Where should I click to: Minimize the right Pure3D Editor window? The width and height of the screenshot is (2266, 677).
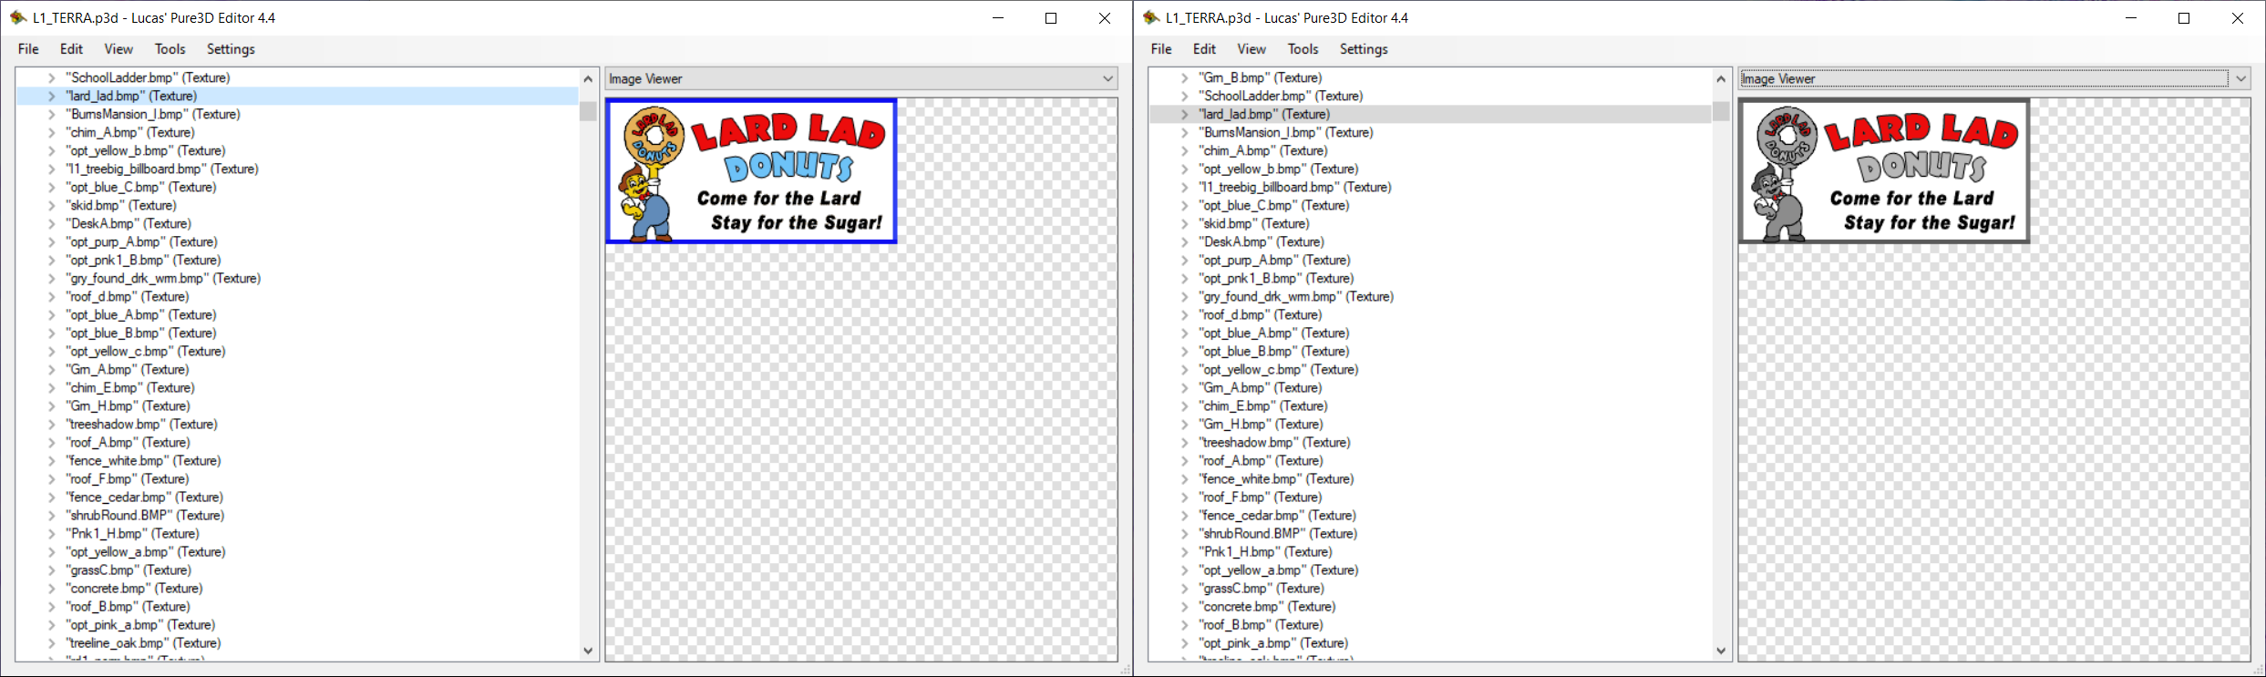2131,18
